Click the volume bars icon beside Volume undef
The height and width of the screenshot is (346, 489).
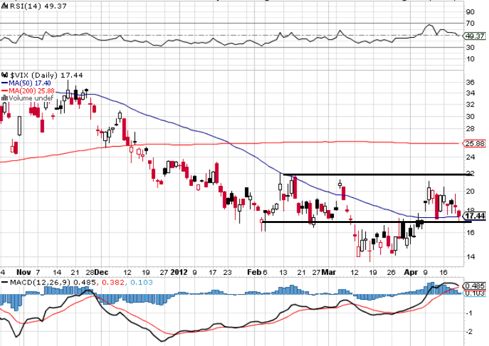(x=4, y=98)
